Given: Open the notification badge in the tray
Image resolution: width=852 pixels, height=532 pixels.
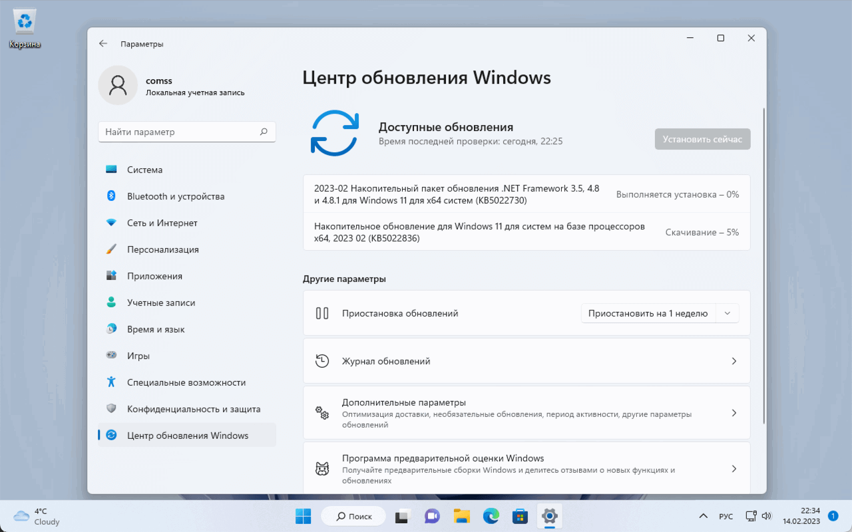Looking at the screenshot, I should click(833, 516).
